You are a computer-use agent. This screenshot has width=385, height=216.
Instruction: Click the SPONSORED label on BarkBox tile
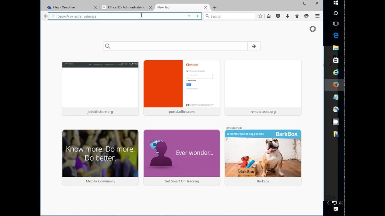coord(234,128)
